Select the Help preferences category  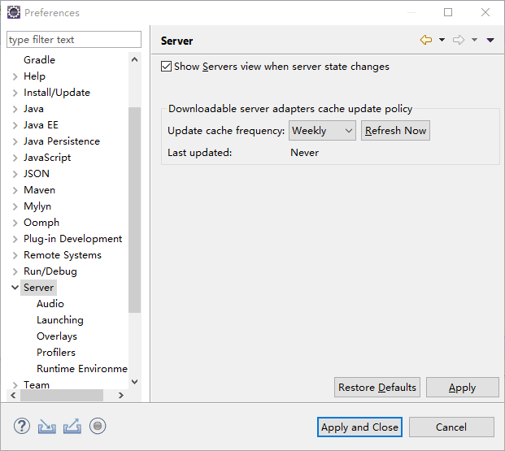tap(34, 76)
